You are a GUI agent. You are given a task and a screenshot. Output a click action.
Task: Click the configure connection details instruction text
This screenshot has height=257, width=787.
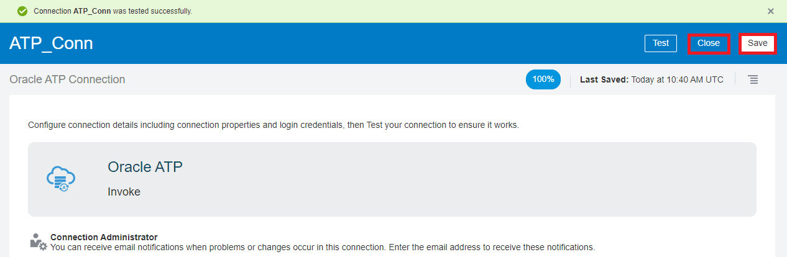[x=274, y=125]
